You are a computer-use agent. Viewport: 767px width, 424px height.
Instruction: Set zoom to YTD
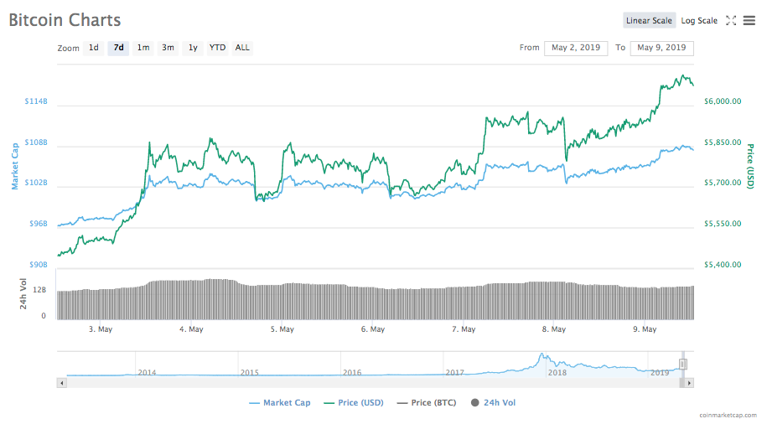point(217,48)
